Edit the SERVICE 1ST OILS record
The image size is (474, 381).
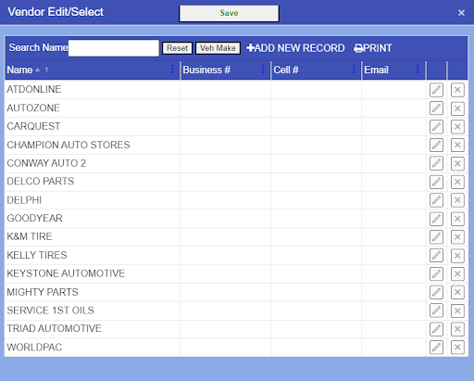pos(436,311)
